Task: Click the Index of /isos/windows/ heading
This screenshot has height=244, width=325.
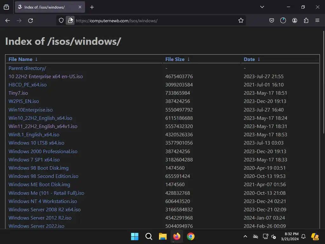Action: tap(63, 41)
